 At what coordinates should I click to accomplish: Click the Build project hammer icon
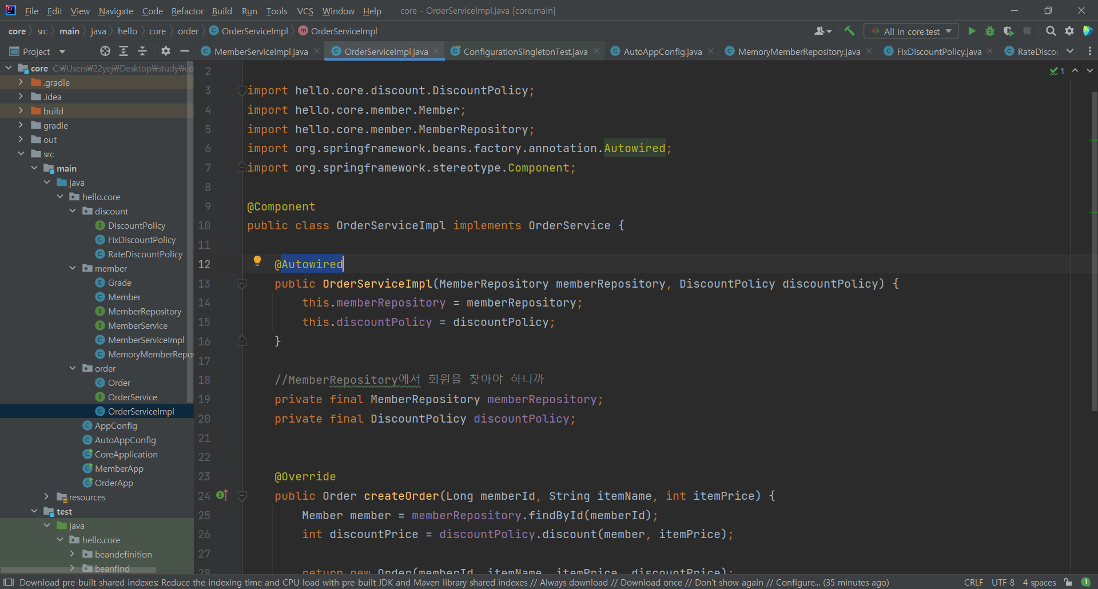(x=849, y=31)
